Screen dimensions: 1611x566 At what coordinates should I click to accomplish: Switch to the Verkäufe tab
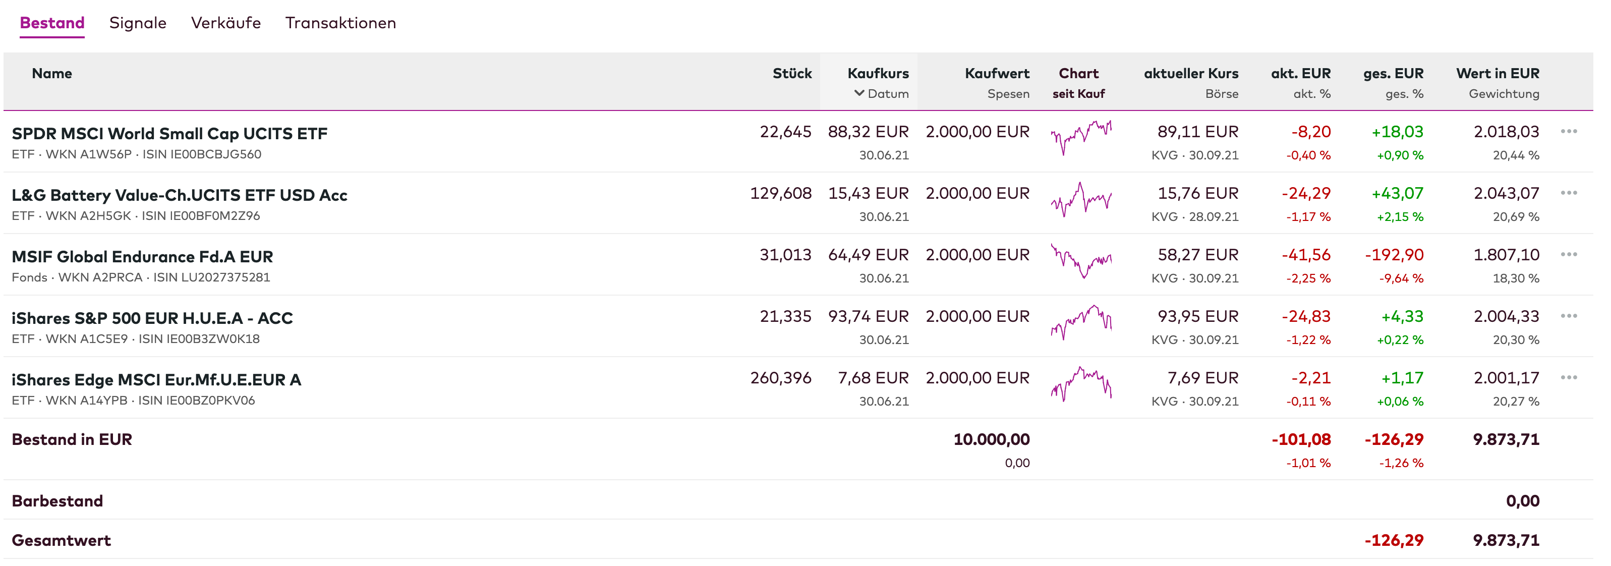pyautogui.click(x=226, y=23)
